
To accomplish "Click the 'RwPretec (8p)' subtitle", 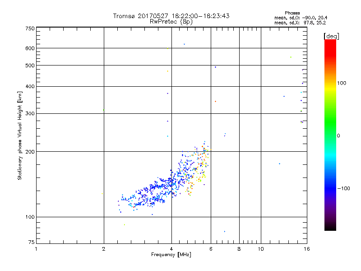I will [x=171, y=22].
